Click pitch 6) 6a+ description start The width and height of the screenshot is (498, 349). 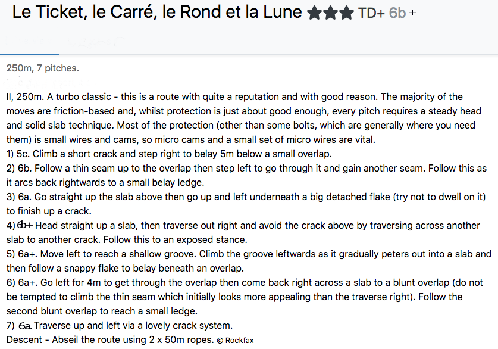pos(21,282)
